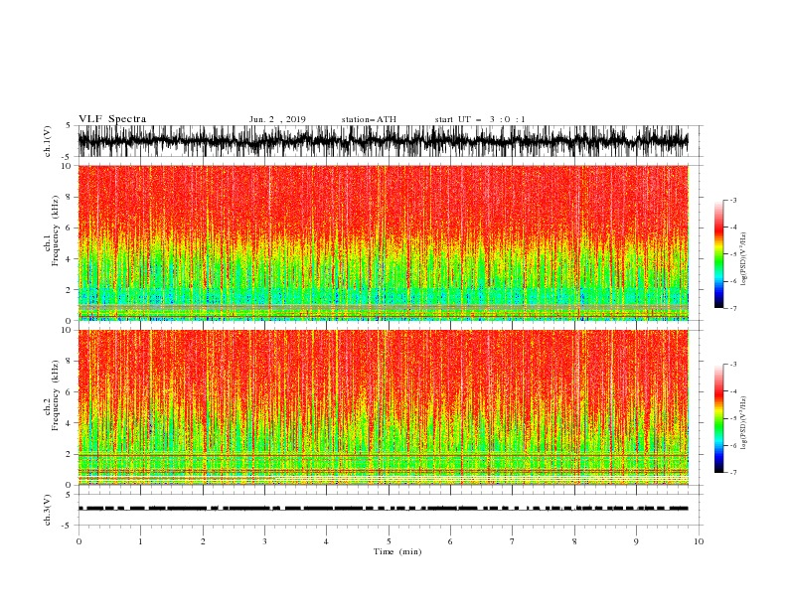Click the "6" frequency tick of the ch.2 spectrogram

(70, 391)
